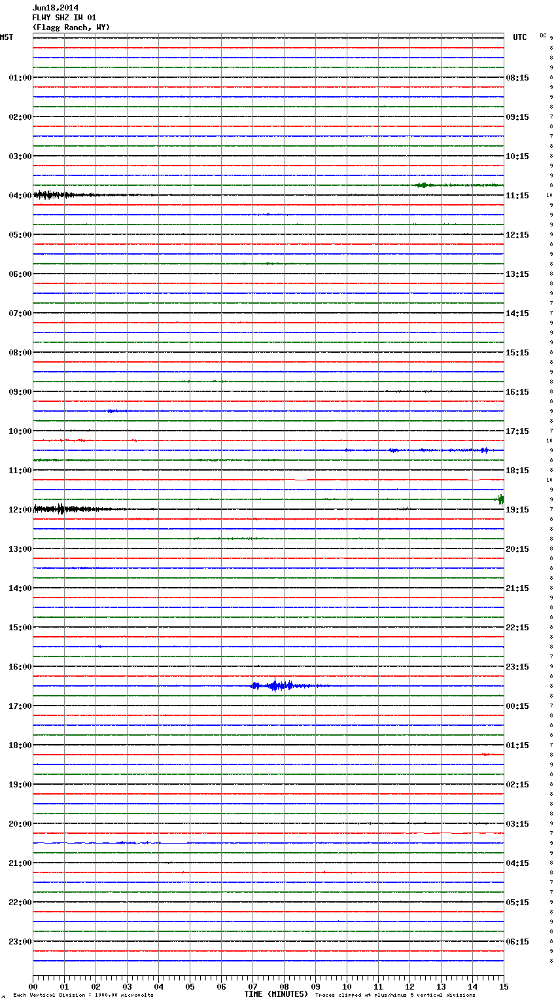Click the minute 03 label on the time axis
The image size is (556, 1004).
click(x=127, y=987)
